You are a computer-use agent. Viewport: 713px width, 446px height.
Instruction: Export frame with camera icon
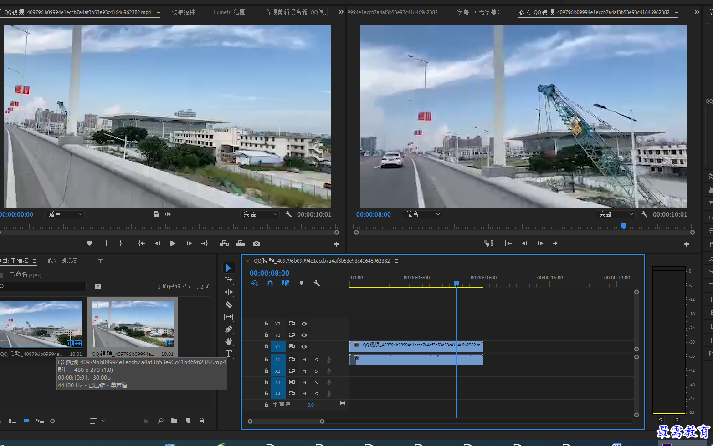click(x=256, y=243)
